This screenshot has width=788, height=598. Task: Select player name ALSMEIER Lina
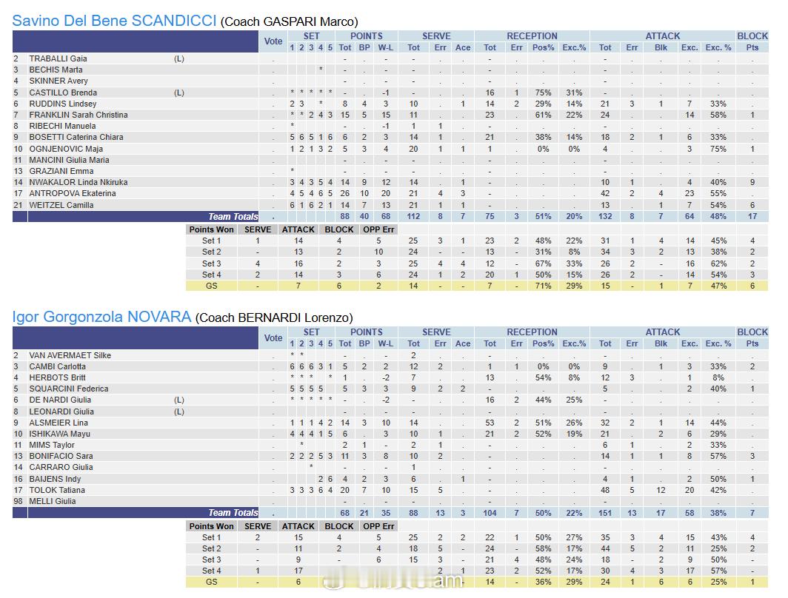(x=59, y=423)
